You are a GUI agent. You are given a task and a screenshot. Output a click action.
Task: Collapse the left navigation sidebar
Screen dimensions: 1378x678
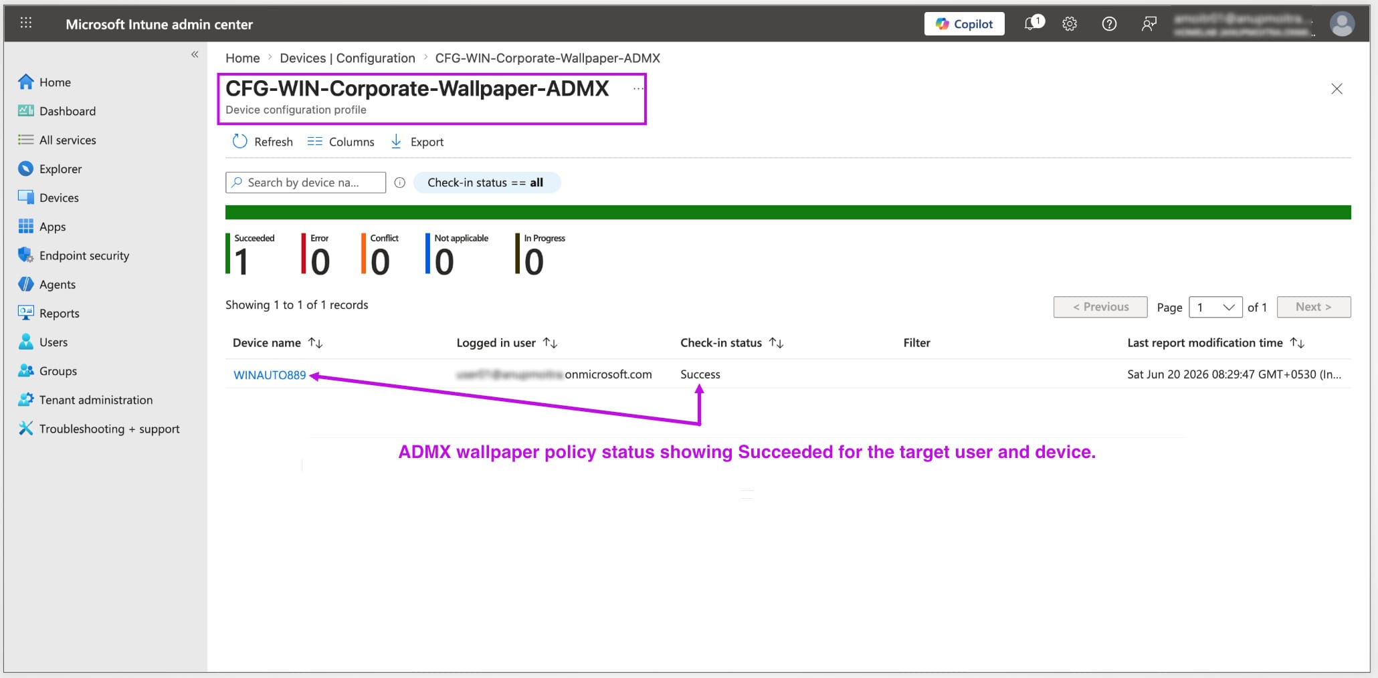[195, 54]
